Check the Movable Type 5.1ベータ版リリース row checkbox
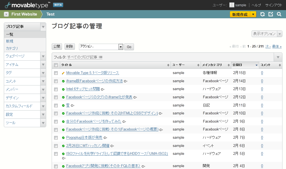Image resolution: width=286 pixels, height=169 pixels. coord(56,73)
